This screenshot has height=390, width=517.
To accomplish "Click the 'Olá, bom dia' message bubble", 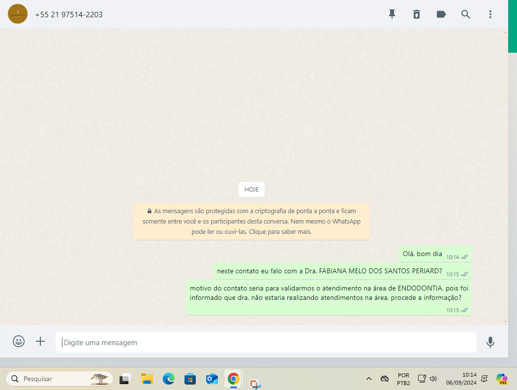I will point(423,254).
